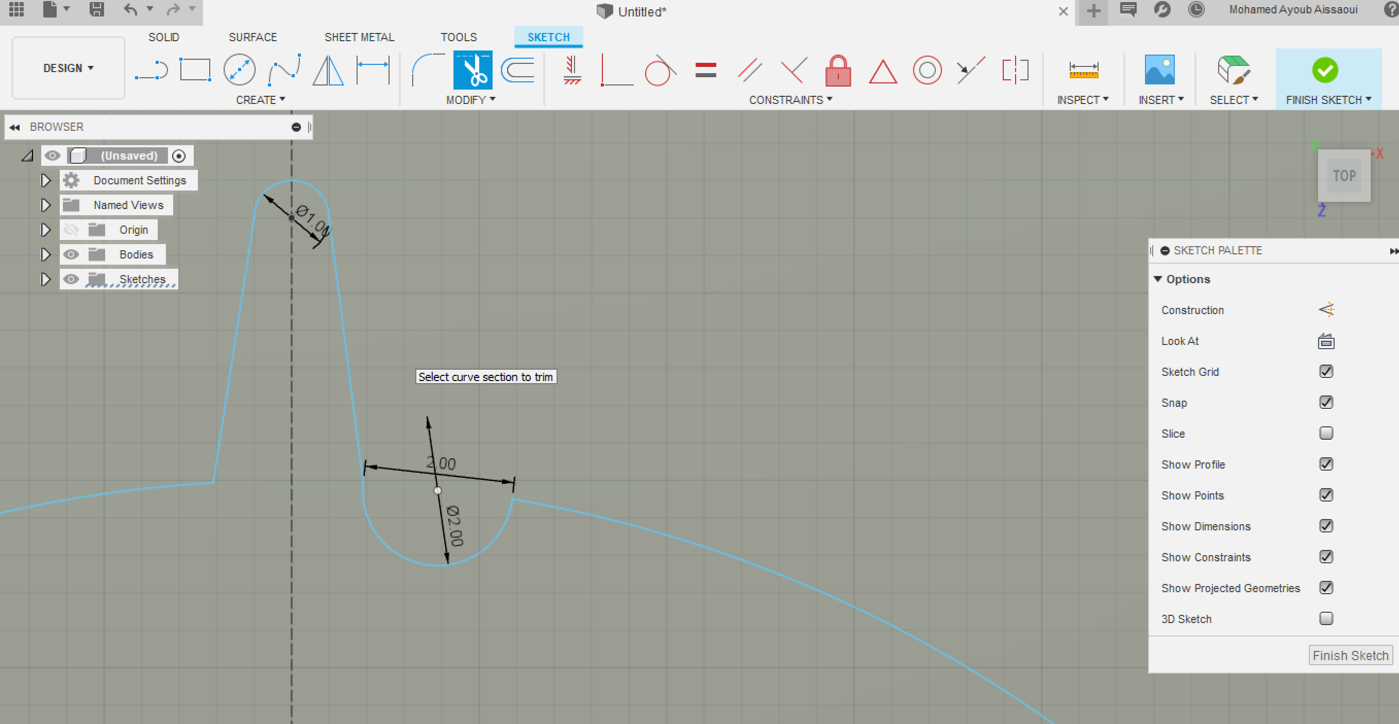1399x724 pixels.
Task: Open the CONSTRAINTS dropdown menu
Action: [790, 100]
